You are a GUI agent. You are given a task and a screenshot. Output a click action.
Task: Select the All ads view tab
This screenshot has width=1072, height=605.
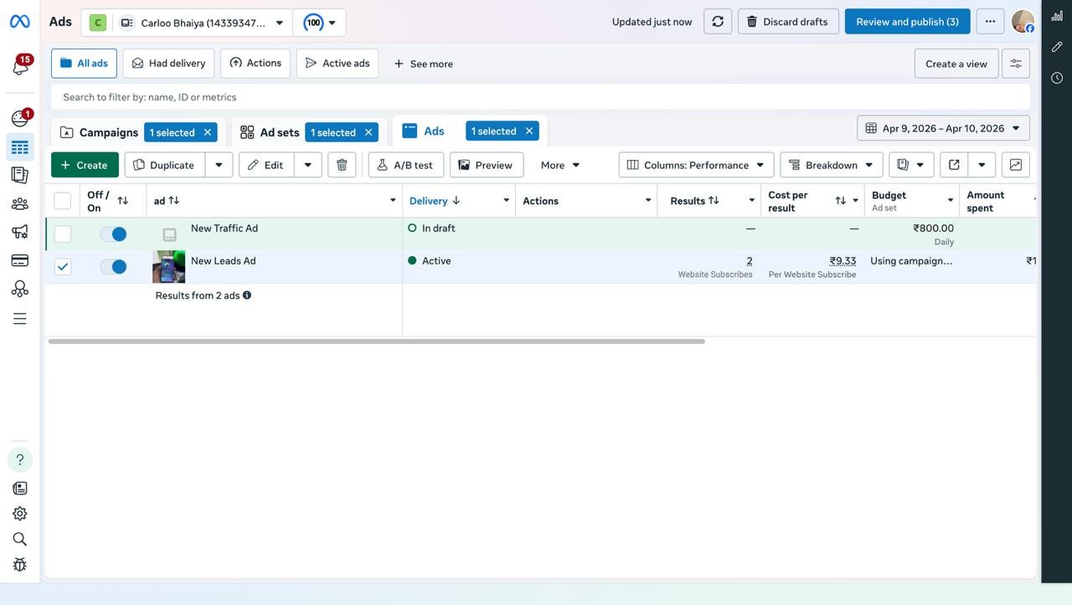pos(84,64)
